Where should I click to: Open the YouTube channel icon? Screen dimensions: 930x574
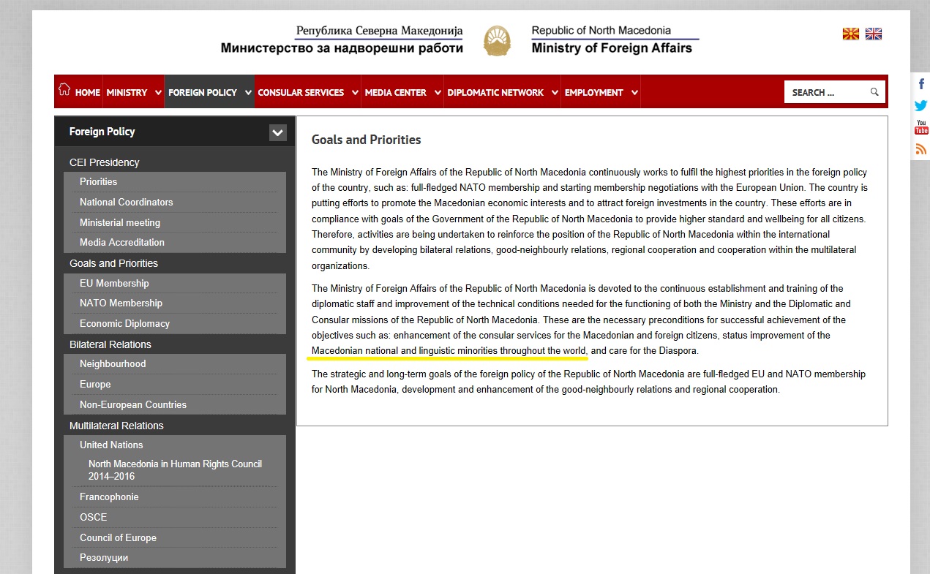[921, 127]
